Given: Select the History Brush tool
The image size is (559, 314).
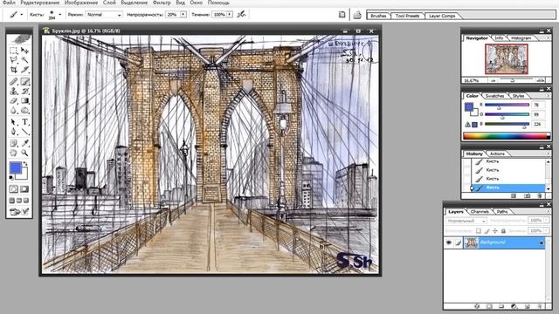Looking at the screenshot, I should (24, 92).
